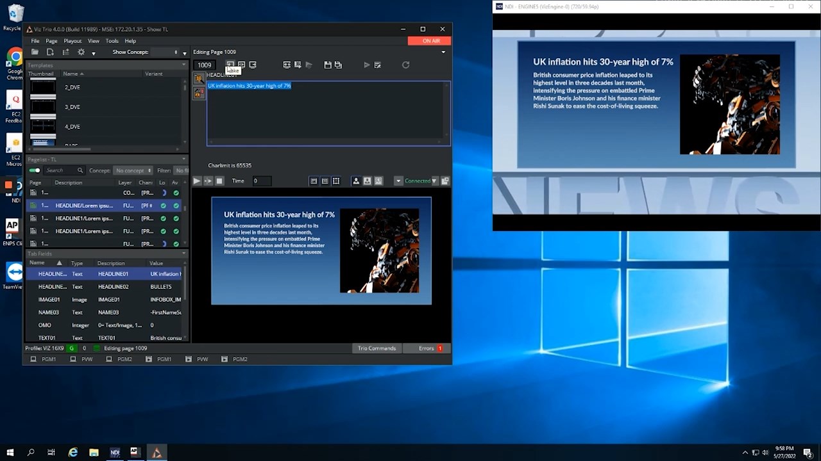
Task: Click the Trio Commands button
Action: coord(377,348)
